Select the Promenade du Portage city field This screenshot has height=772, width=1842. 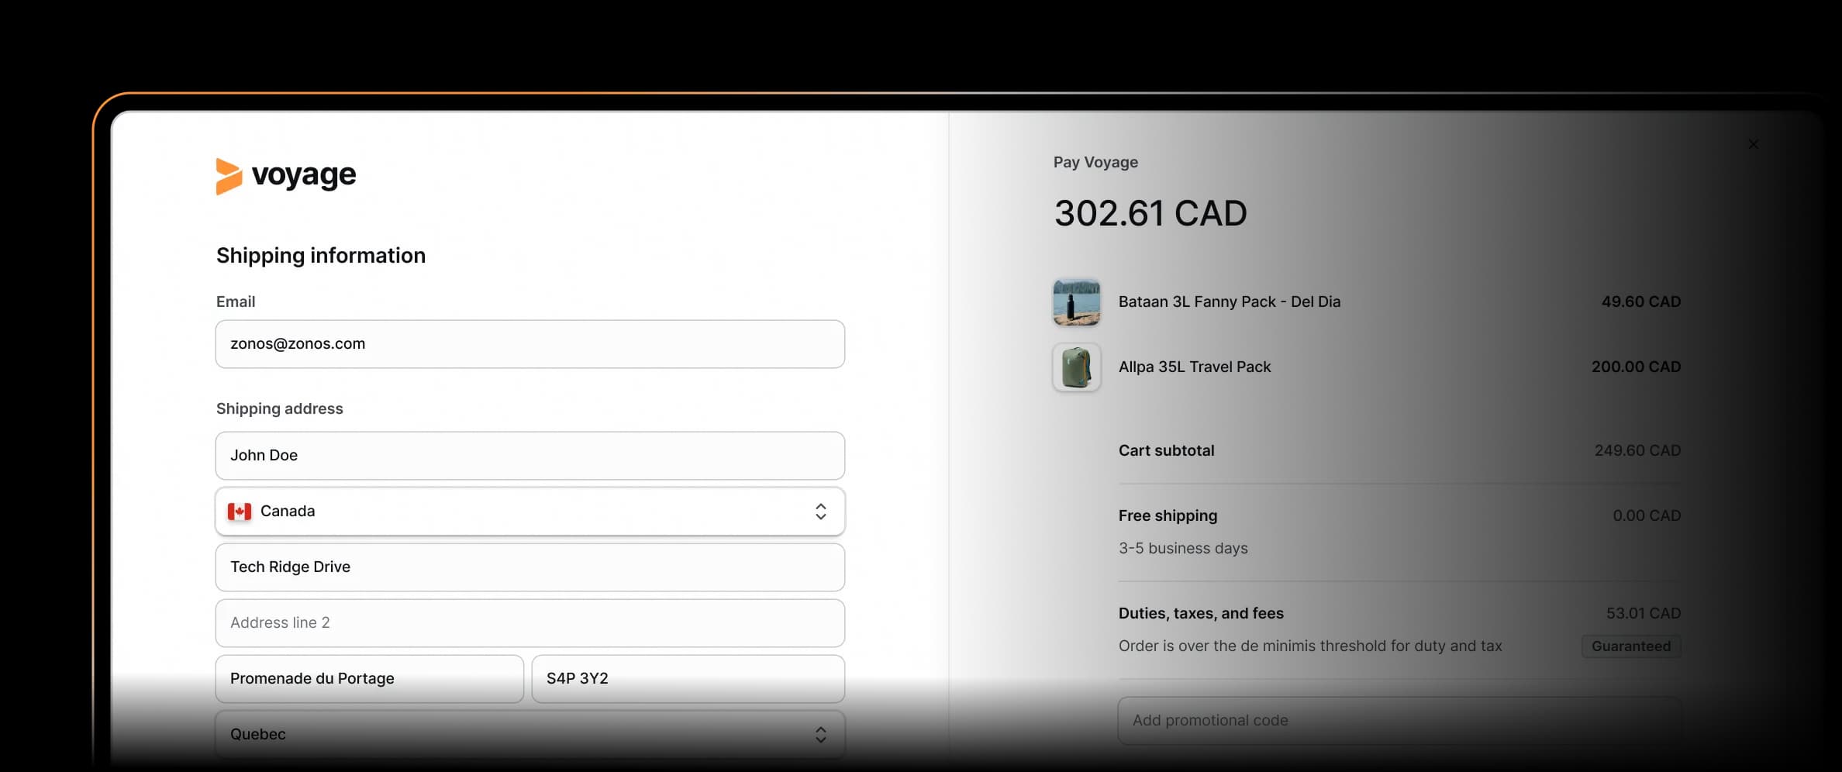coord(369,679)
